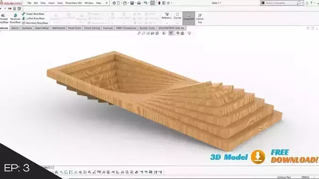The image size is (319, 179).
Task: Select the Lofted Boss/Base tool
Action: pos(33,18)
